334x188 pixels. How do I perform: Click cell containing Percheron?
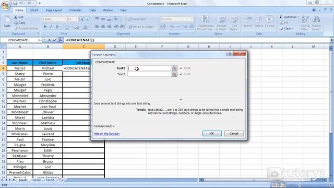click(x=20, y=150)
